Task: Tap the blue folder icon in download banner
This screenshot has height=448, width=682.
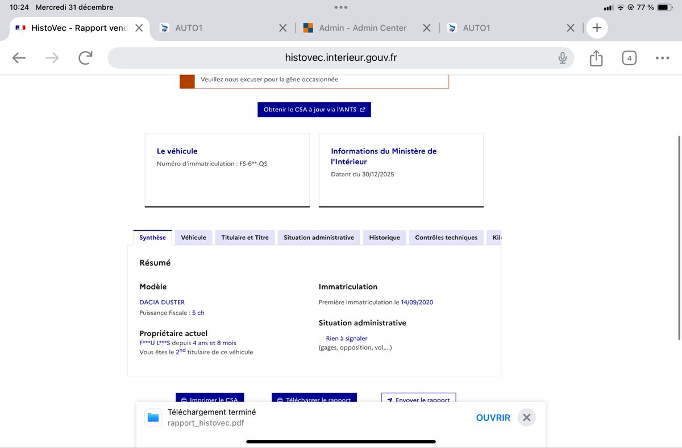Action: (x=153, y=418)
